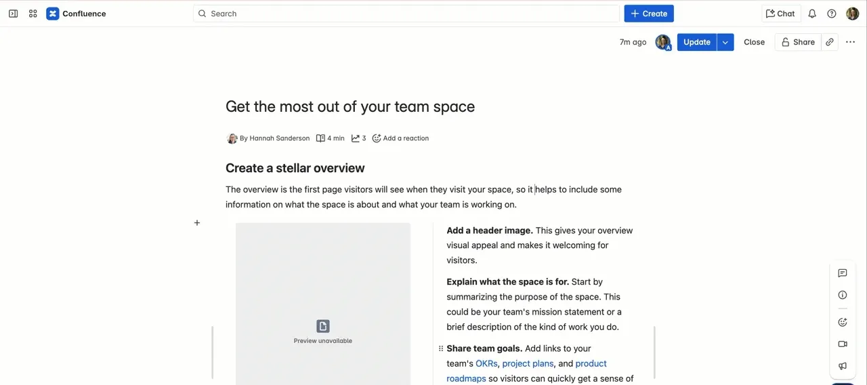The width and height of the screenshot is (867, 385).
Task: Open the Chat panel
Action: (780, 14)
